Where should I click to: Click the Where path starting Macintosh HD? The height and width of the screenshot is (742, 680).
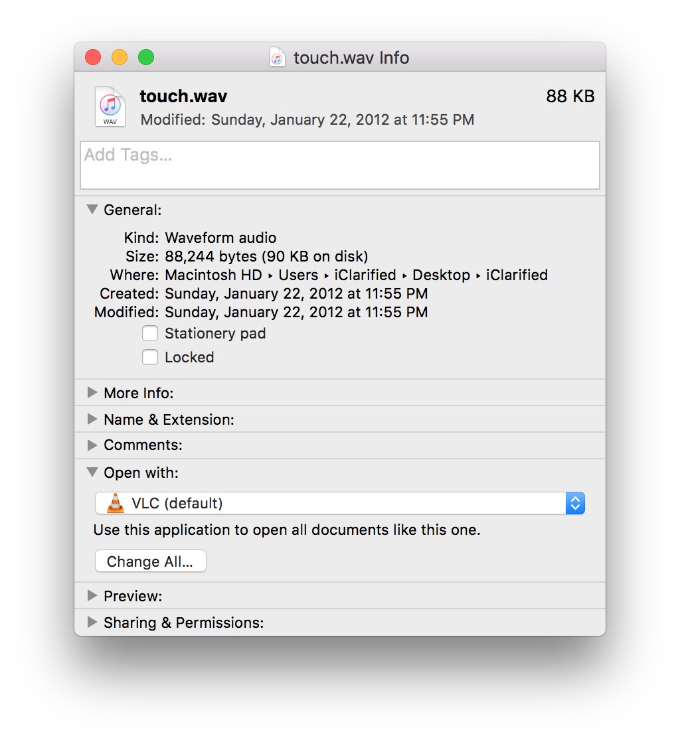(356, 275)
